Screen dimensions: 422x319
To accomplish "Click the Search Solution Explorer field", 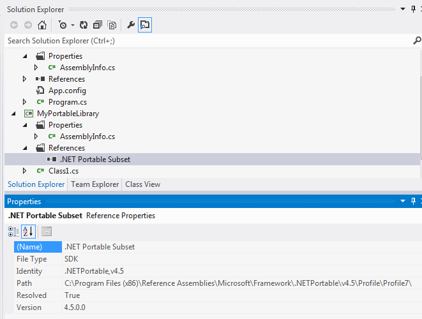I will 209,41.
